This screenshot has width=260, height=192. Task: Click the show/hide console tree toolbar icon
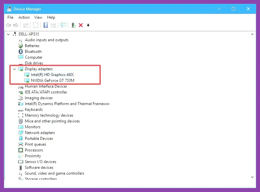[x=26, y=25]
